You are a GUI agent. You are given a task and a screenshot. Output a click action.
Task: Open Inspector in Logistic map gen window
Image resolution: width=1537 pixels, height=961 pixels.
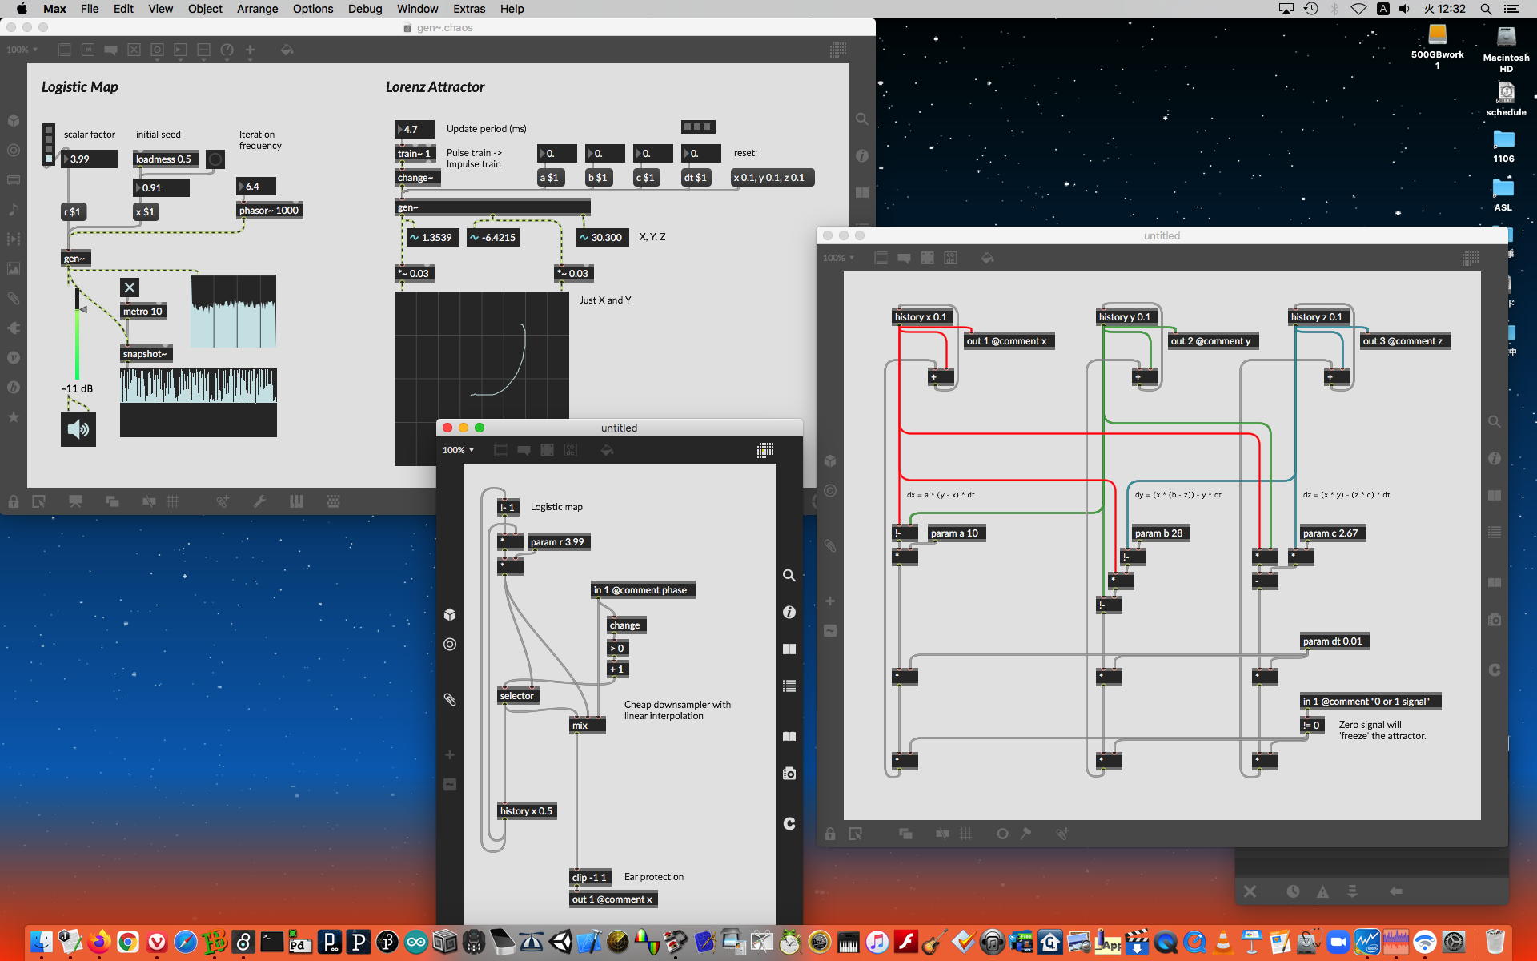[789, 612]
